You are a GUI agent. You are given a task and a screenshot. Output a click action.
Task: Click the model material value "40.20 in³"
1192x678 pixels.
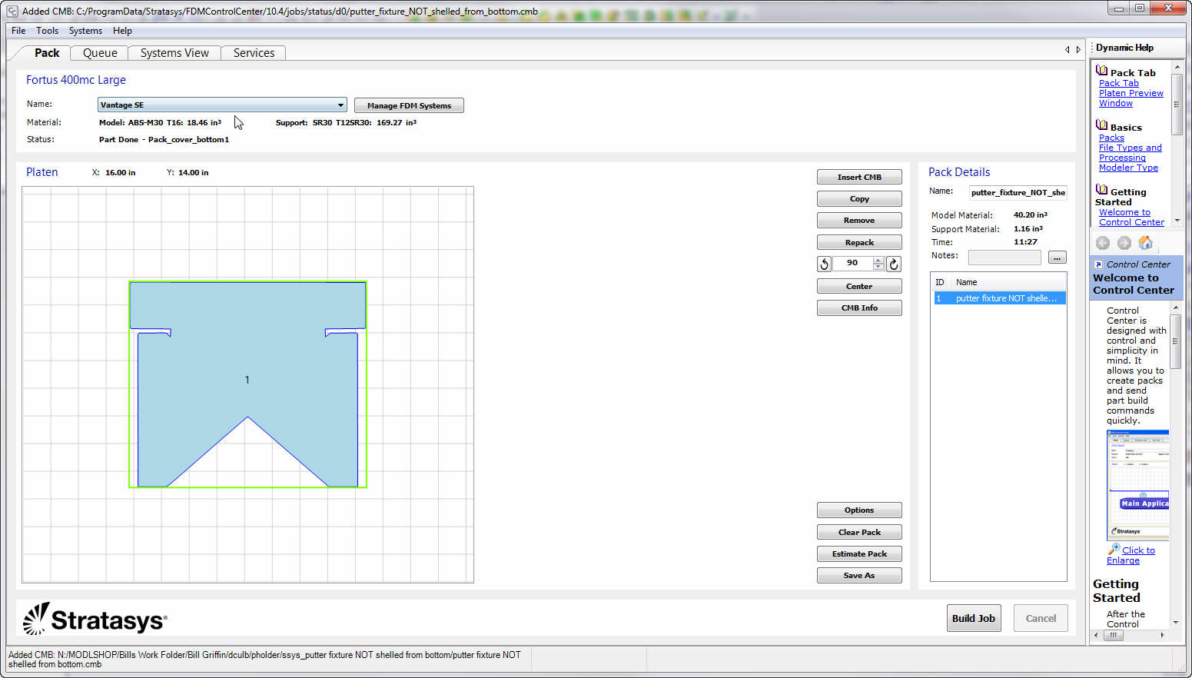coord(1030,215)
